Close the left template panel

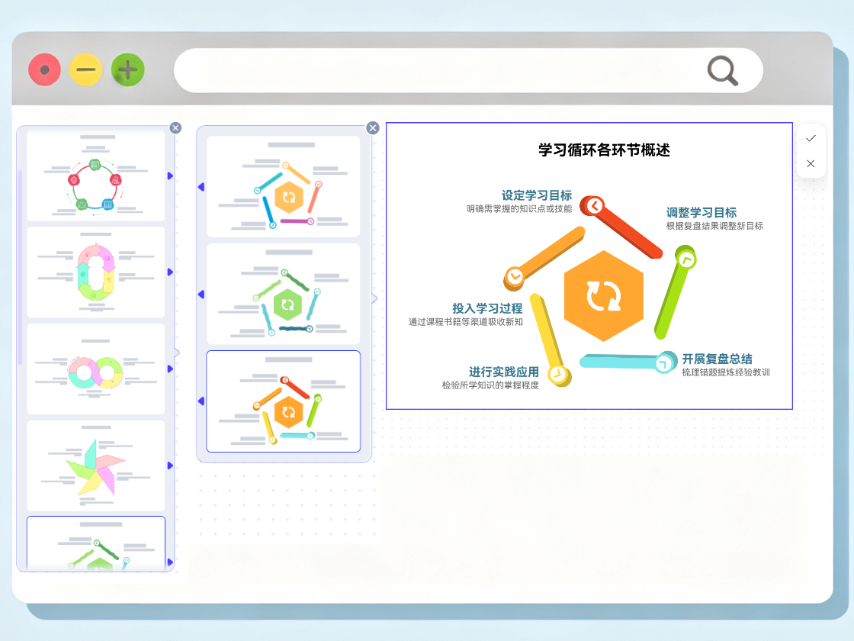[x=175, y=127]
